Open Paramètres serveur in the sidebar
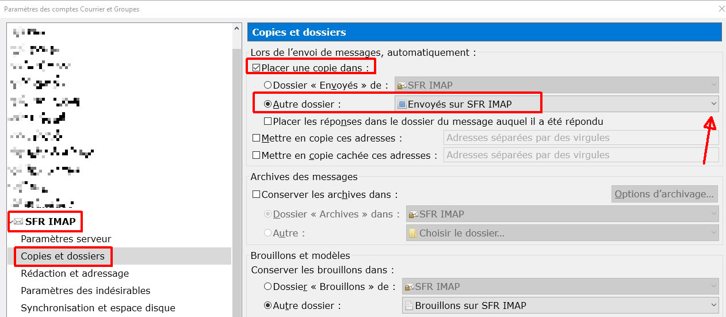This screenshot has width=726, height=317. (x=66, y=239)
